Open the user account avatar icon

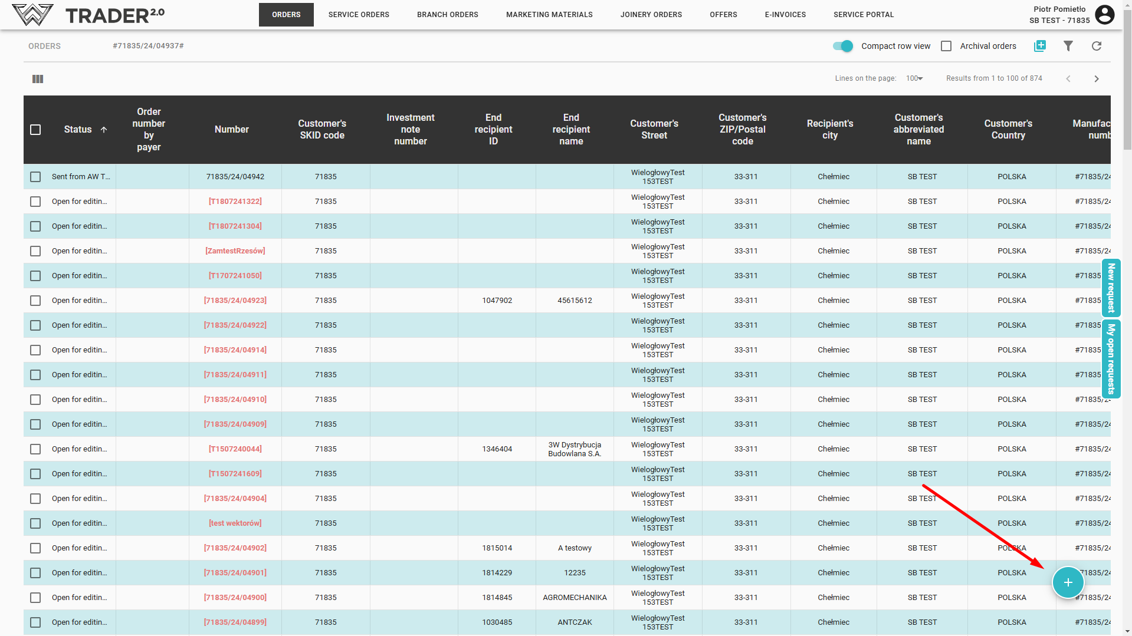1104,14
